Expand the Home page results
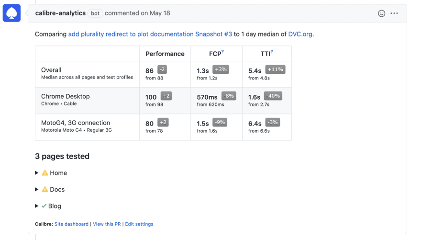 (36, 173)
